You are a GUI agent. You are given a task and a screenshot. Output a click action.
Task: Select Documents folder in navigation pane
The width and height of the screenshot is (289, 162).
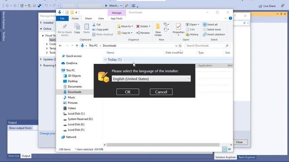pos(75,86)
